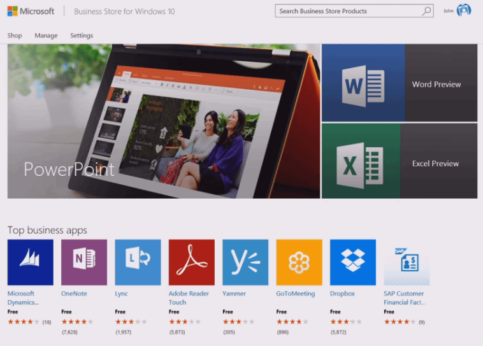Open the Dropbox app icon
483x346 pixels.
coord(352,263)
